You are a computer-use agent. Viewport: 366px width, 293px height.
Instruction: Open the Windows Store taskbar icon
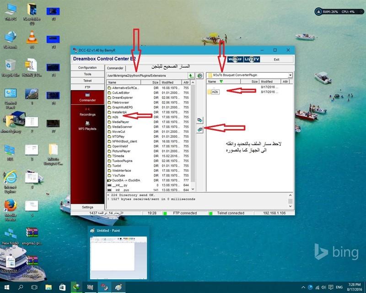tap(62, 287)
